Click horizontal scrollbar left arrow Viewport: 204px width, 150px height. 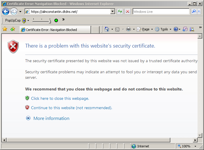(x=4, y=140)
